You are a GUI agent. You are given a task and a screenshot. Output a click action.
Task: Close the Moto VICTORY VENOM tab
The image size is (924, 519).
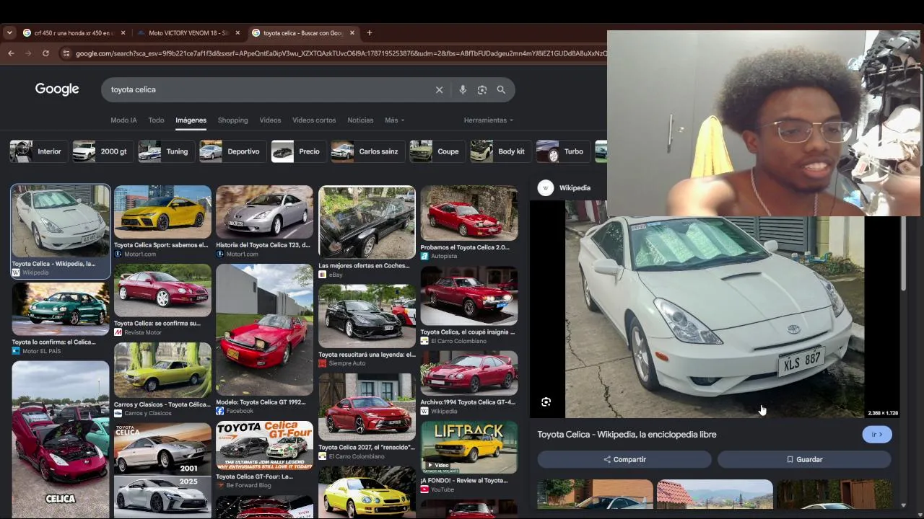coord(237,32)
